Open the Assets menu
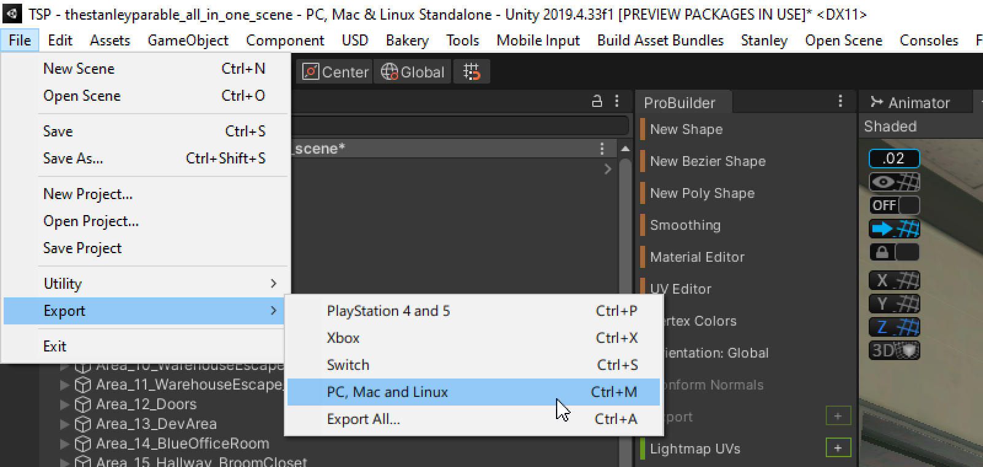Image resolution: width=983 pixels, height=467 pixels. click(x=110, y=40)
